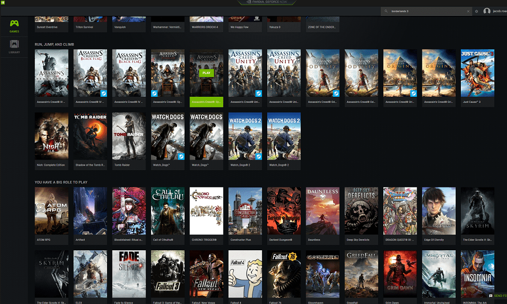Select the Artifact game cover
The width and height of the screenshot is (507, 304).
pyautogui.click(x=90, y=211)
